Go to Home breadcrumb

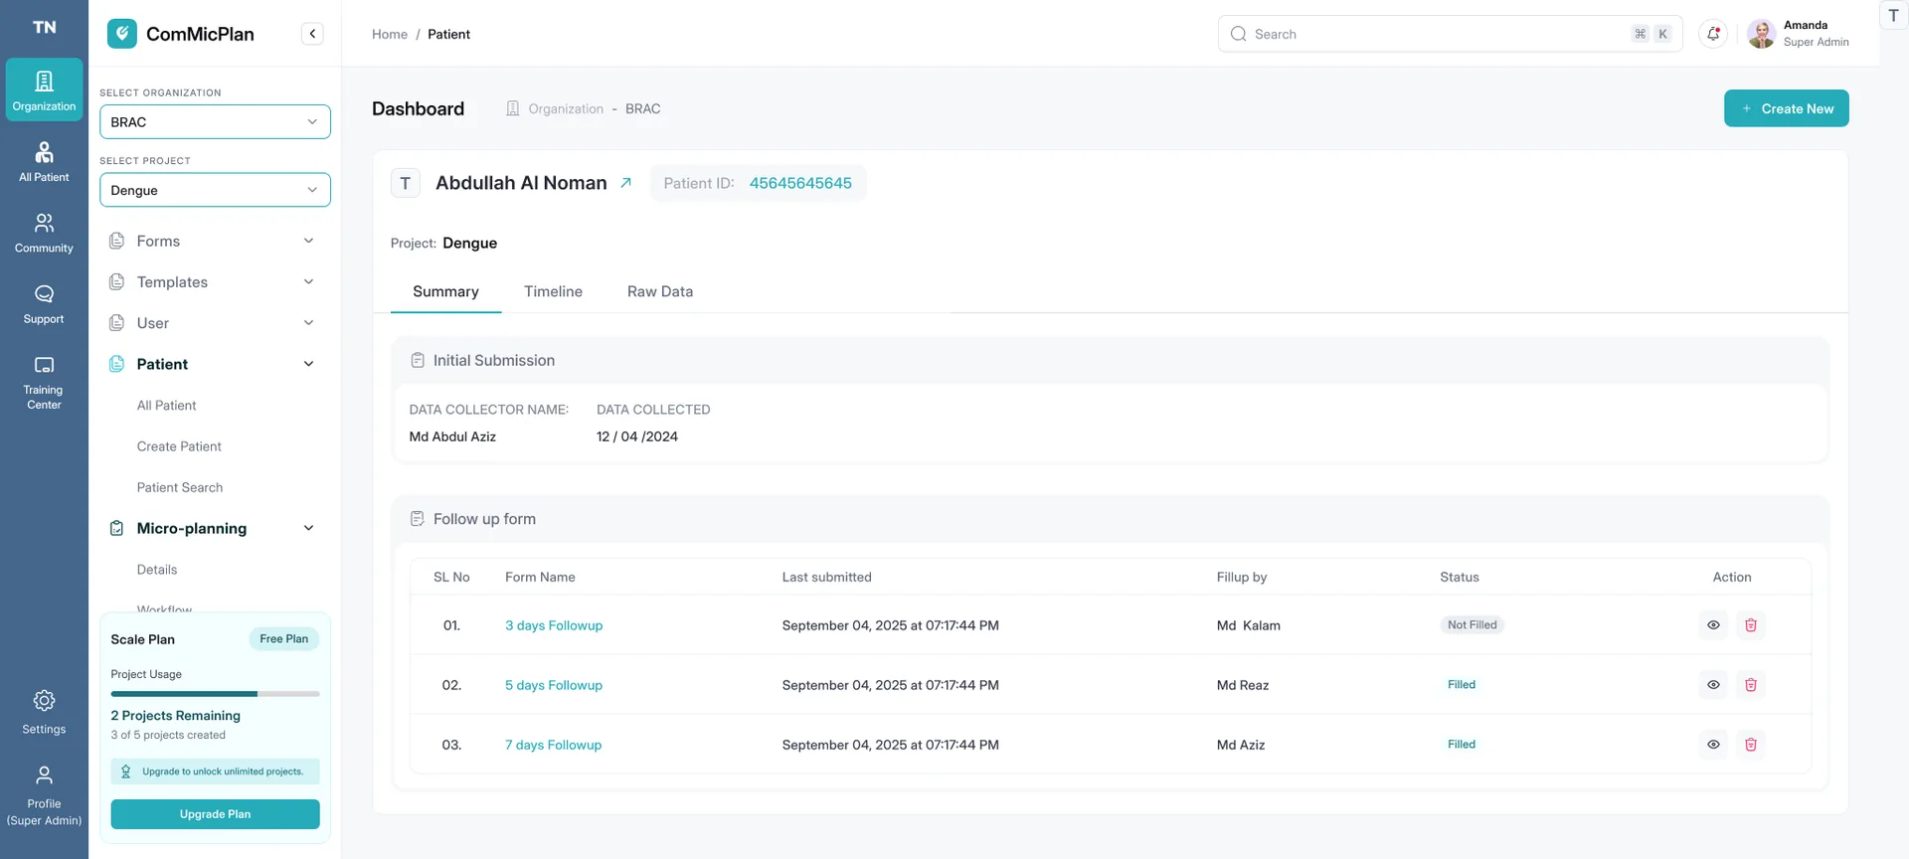point(390,34)
